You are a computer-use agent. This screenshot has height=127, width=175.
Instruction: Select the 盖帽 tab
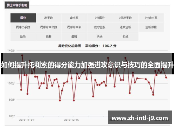pyautogui.click(x=74, y=36)
